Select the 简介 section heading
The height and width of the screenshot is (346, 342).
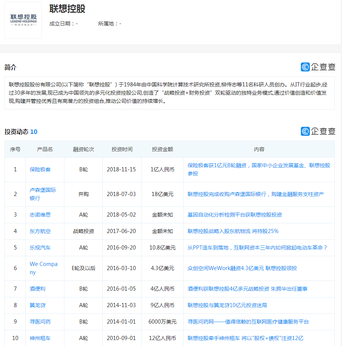[x=10, y=67]
